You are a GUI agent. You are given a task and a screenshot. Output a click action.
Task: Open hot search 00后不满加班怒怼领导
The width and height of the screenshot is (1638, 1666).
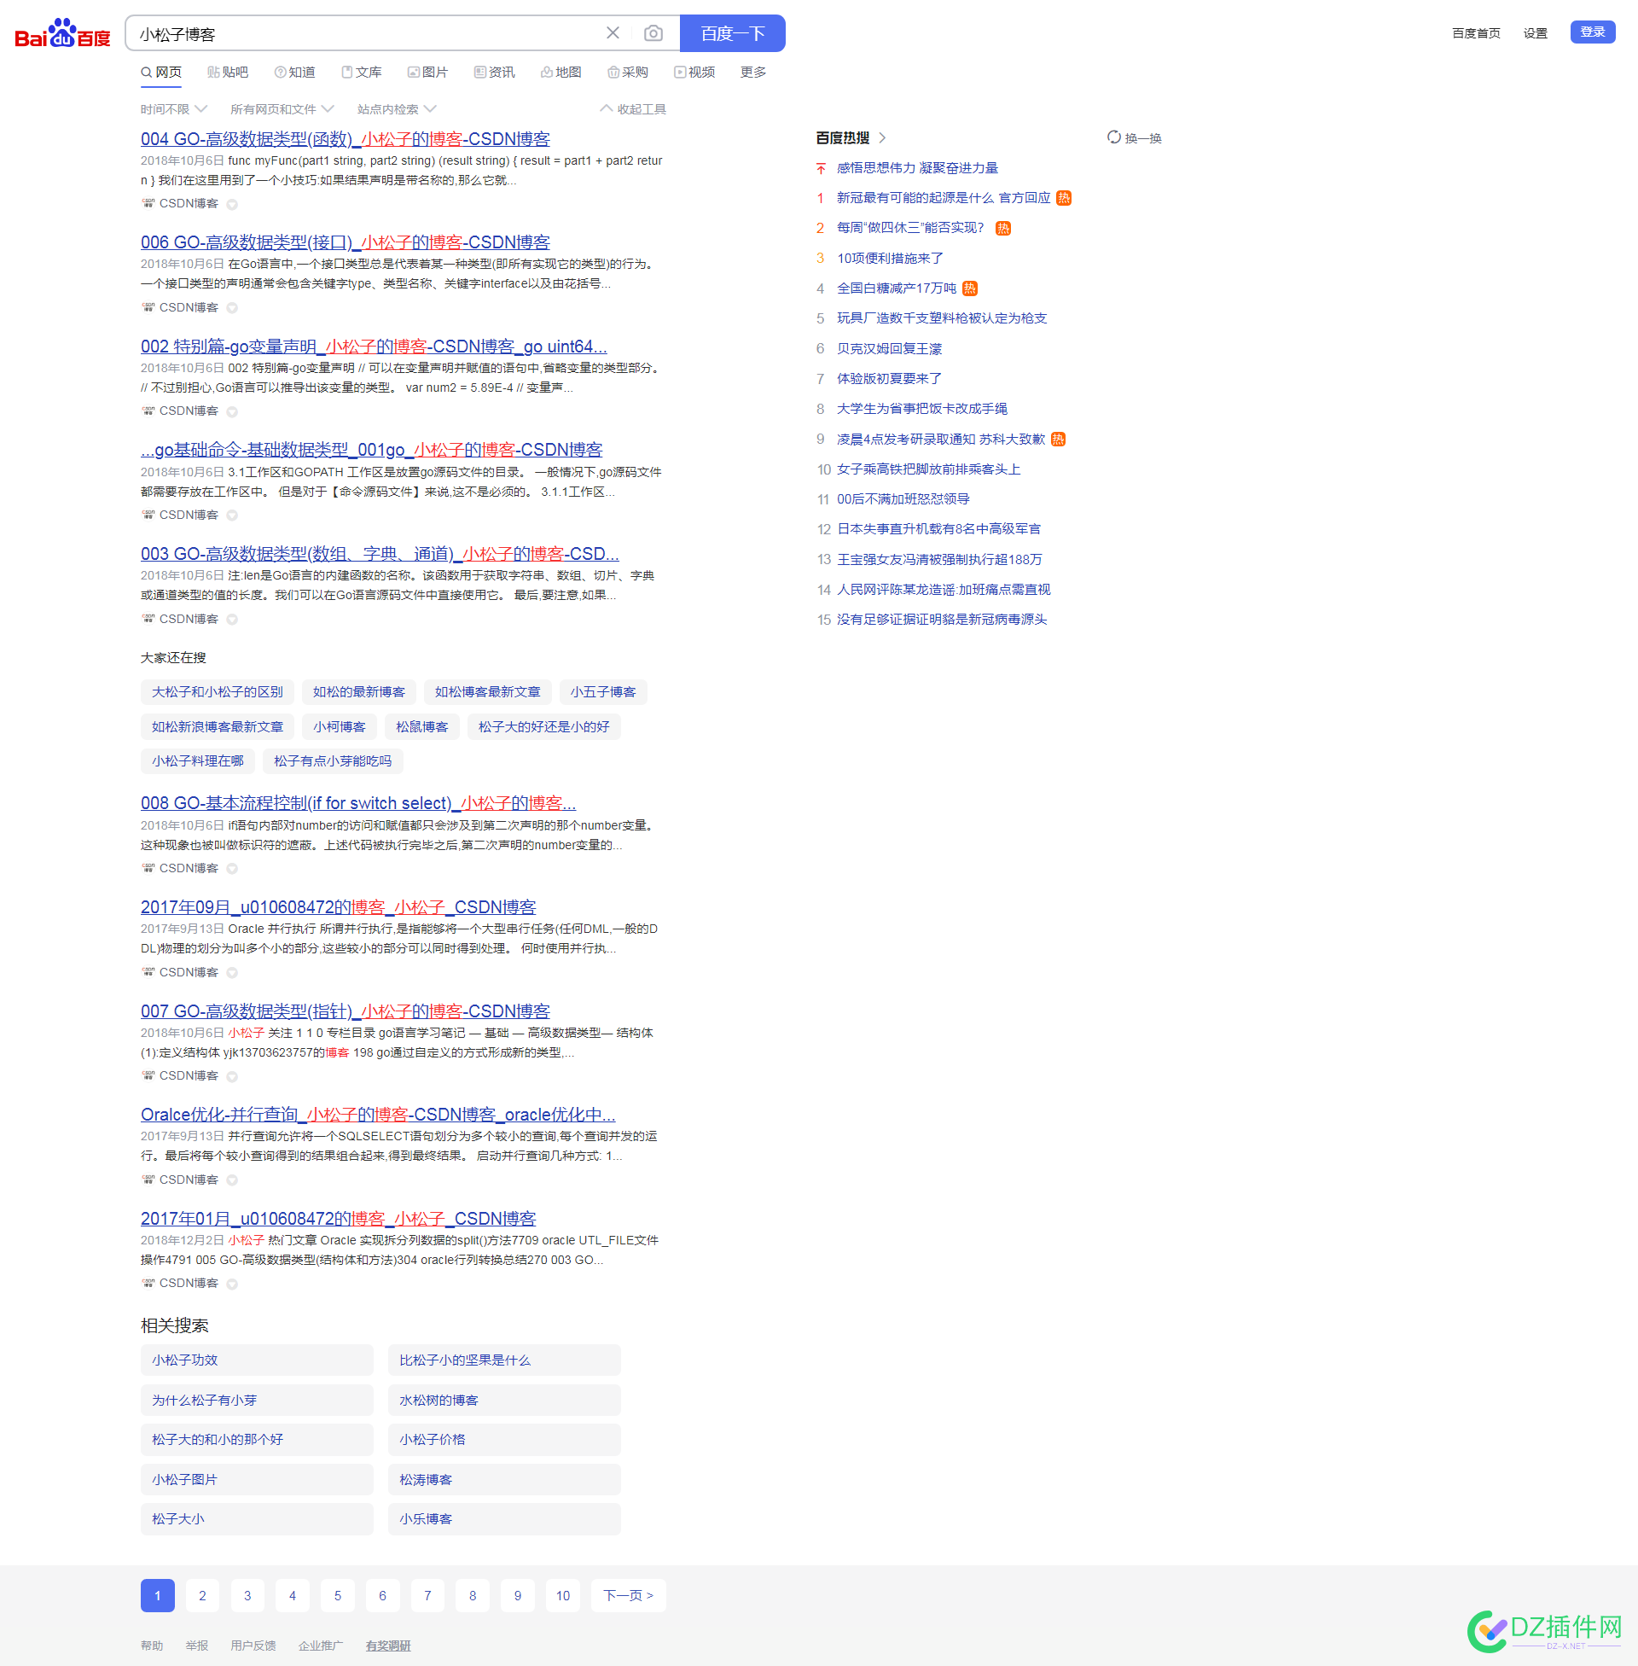point(903,499)
